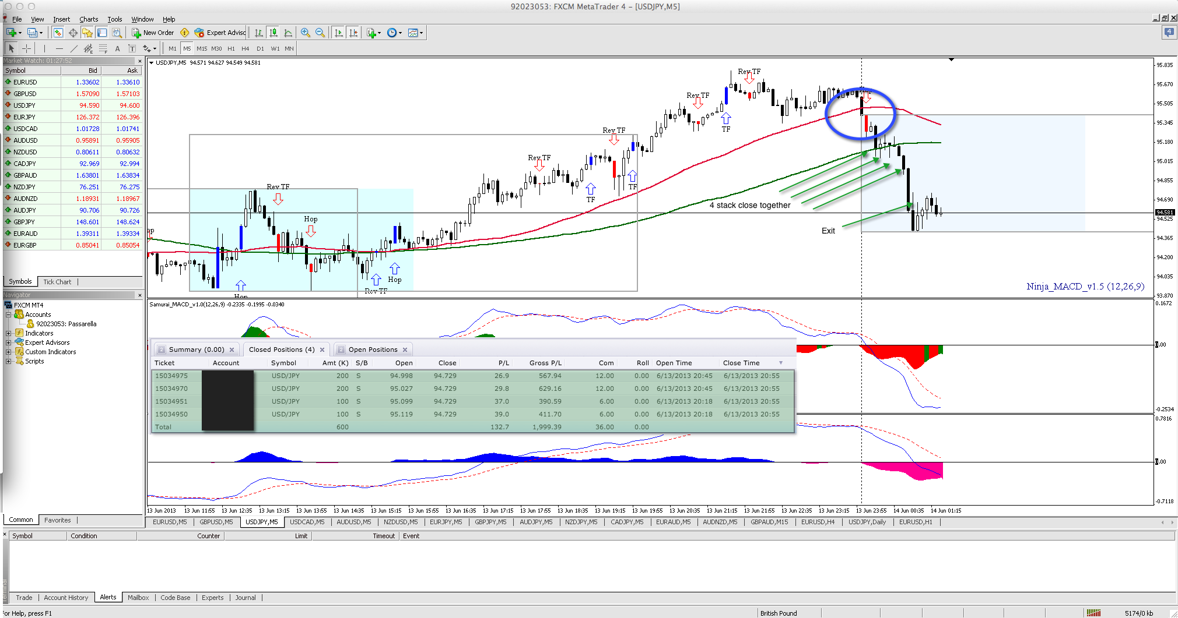The width and height of the screenshot is (1178, 618).
Task: Draw a vertical line with toolbar tool
Action: pos(44,48)
